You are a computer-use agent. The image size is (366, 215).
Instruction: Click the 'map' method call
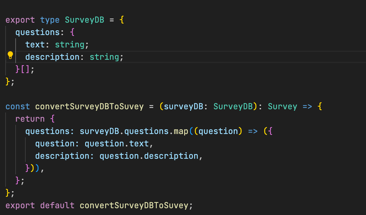(x=181, y=131)
